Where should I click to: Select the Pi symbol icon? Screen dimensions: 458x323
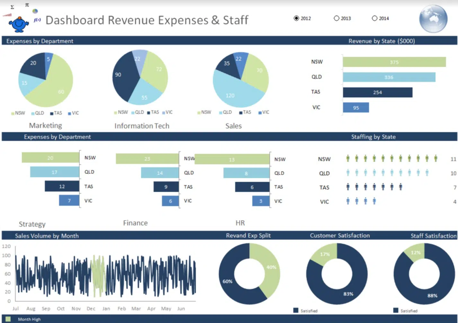27,5
